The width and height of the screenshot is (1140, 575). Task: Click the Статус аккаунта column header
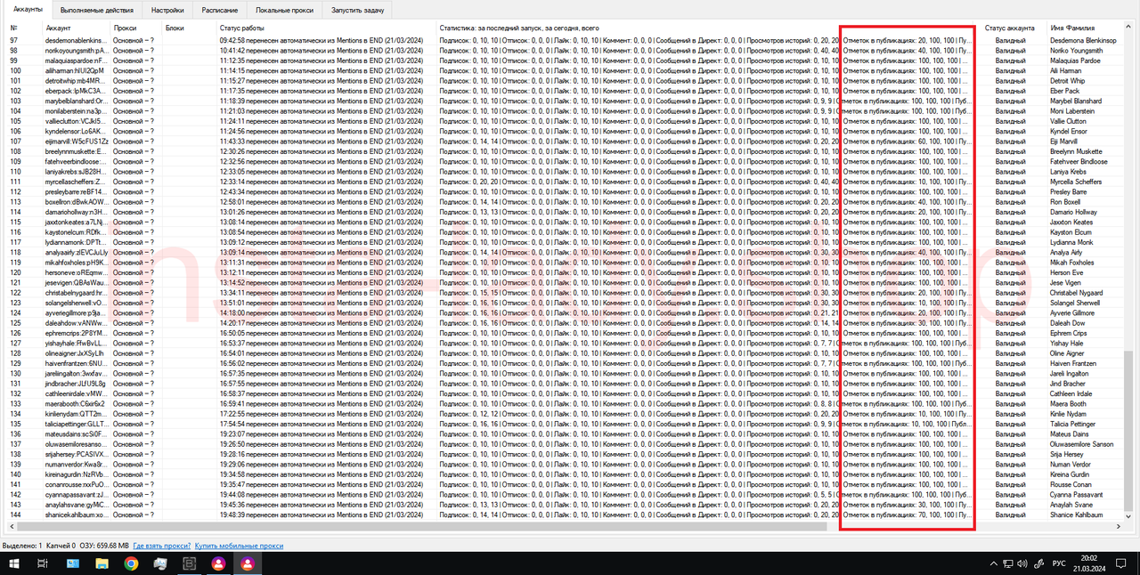pos(1015,28)
